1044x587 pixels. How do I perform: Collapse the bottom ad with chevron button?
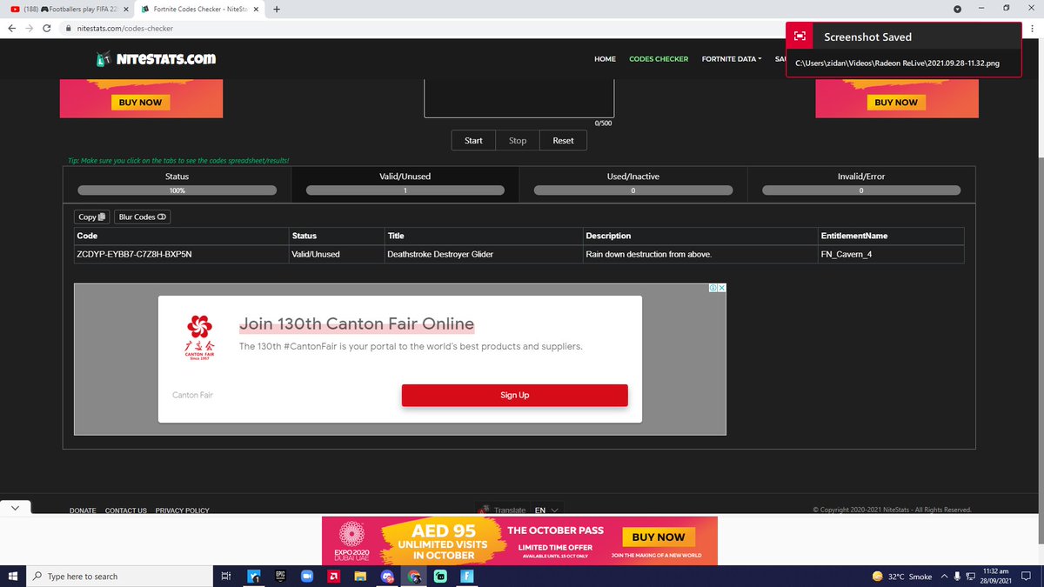click(16, 507)
